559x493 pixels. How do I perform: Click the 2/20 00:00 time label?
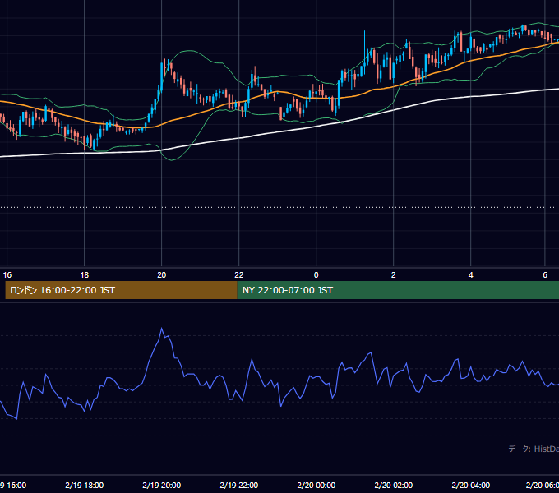click(x=316, y=485)
